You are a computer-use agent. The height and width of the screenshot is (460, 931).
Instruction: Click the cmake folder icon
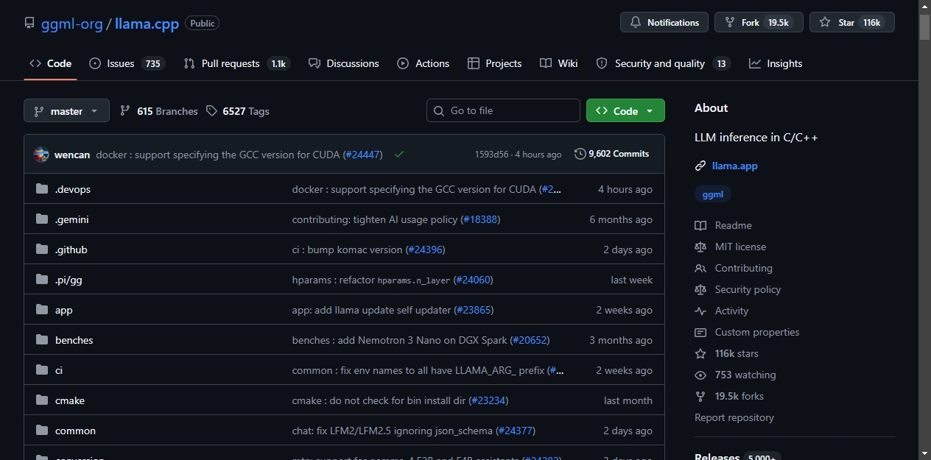(42, 400)
